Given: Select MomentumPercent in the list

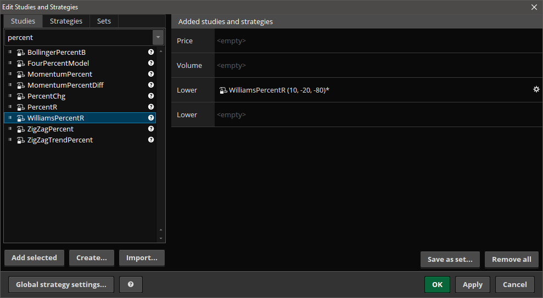Looking at the screenshot, I should pos(80,74).
